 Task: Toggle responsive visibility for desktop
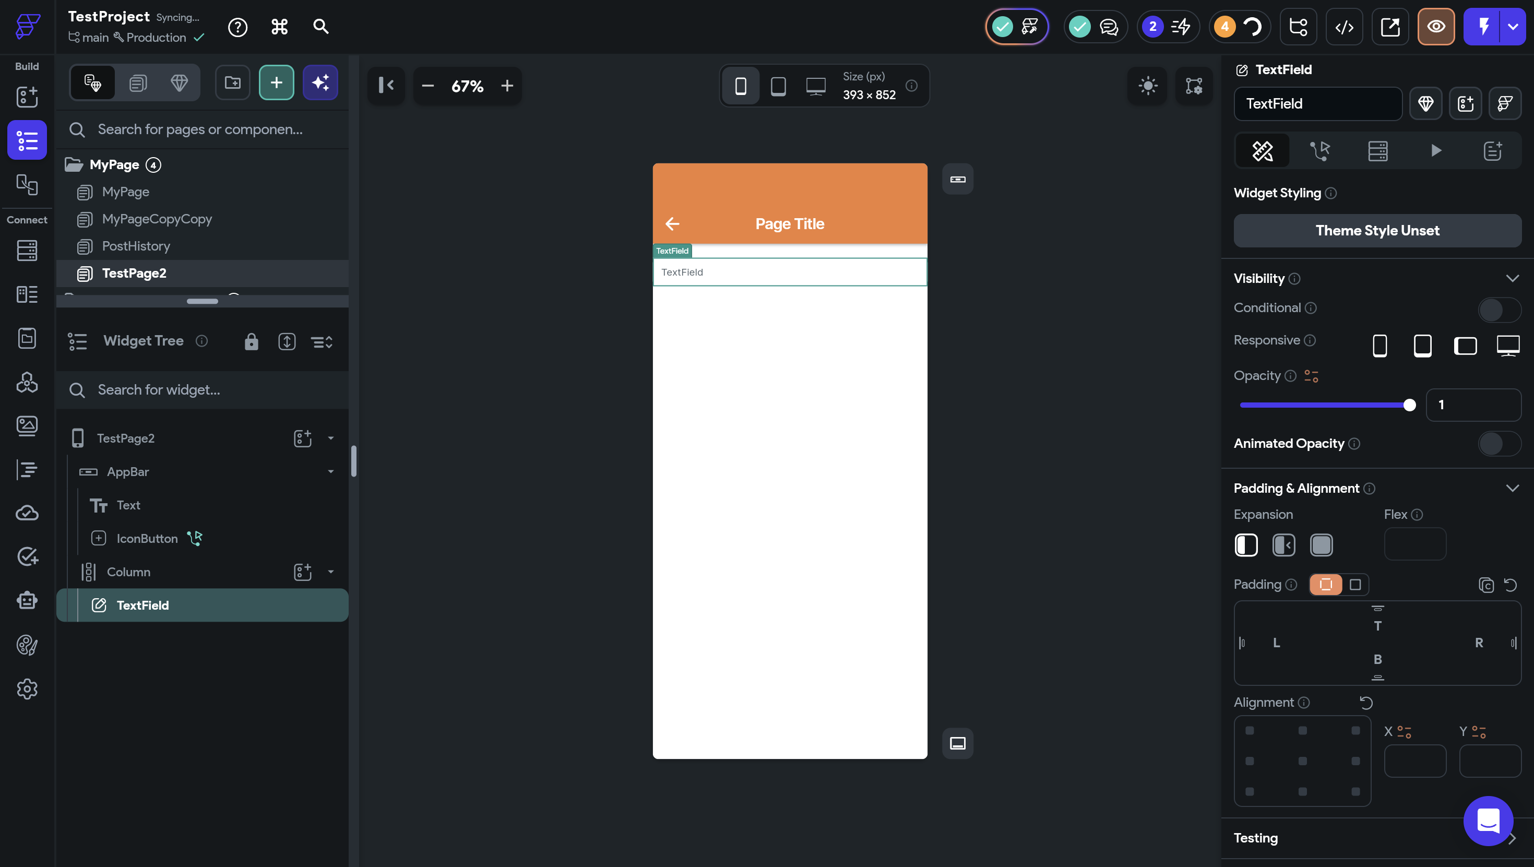[1508, 346]
